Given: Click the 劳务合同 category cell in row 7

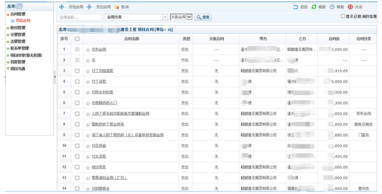Looking at the screenshot, I should click(x=363, y=114).
